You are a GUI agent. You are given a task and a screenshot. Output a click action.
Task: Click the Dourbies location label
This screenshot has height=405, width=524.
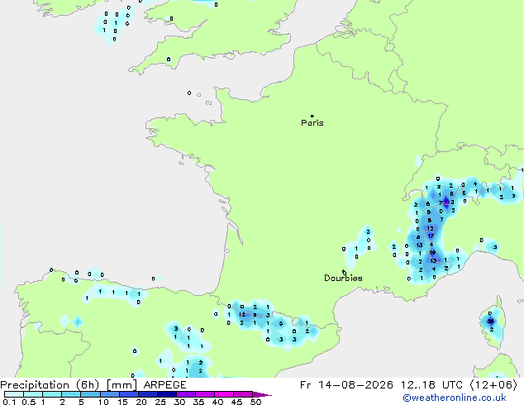[x=343, y=278]
